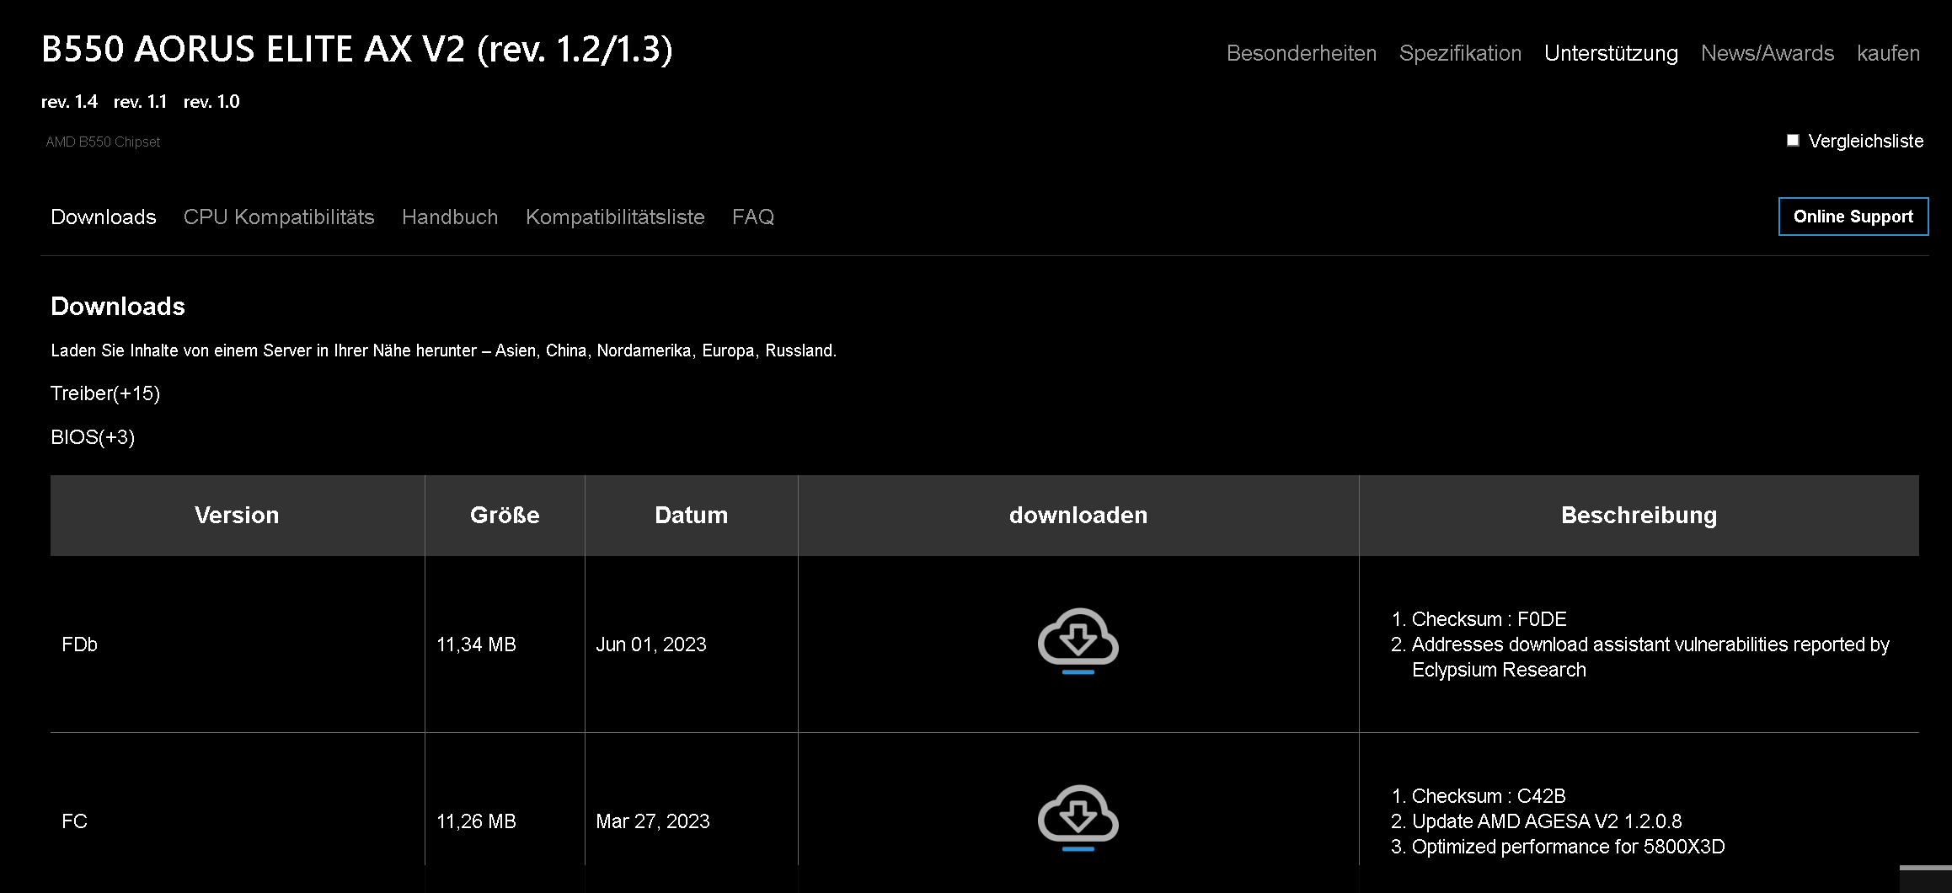The width and height of the screenshot is (1952, 893).
Task: Choose the Asien download server
Action: tap(515, 350)
